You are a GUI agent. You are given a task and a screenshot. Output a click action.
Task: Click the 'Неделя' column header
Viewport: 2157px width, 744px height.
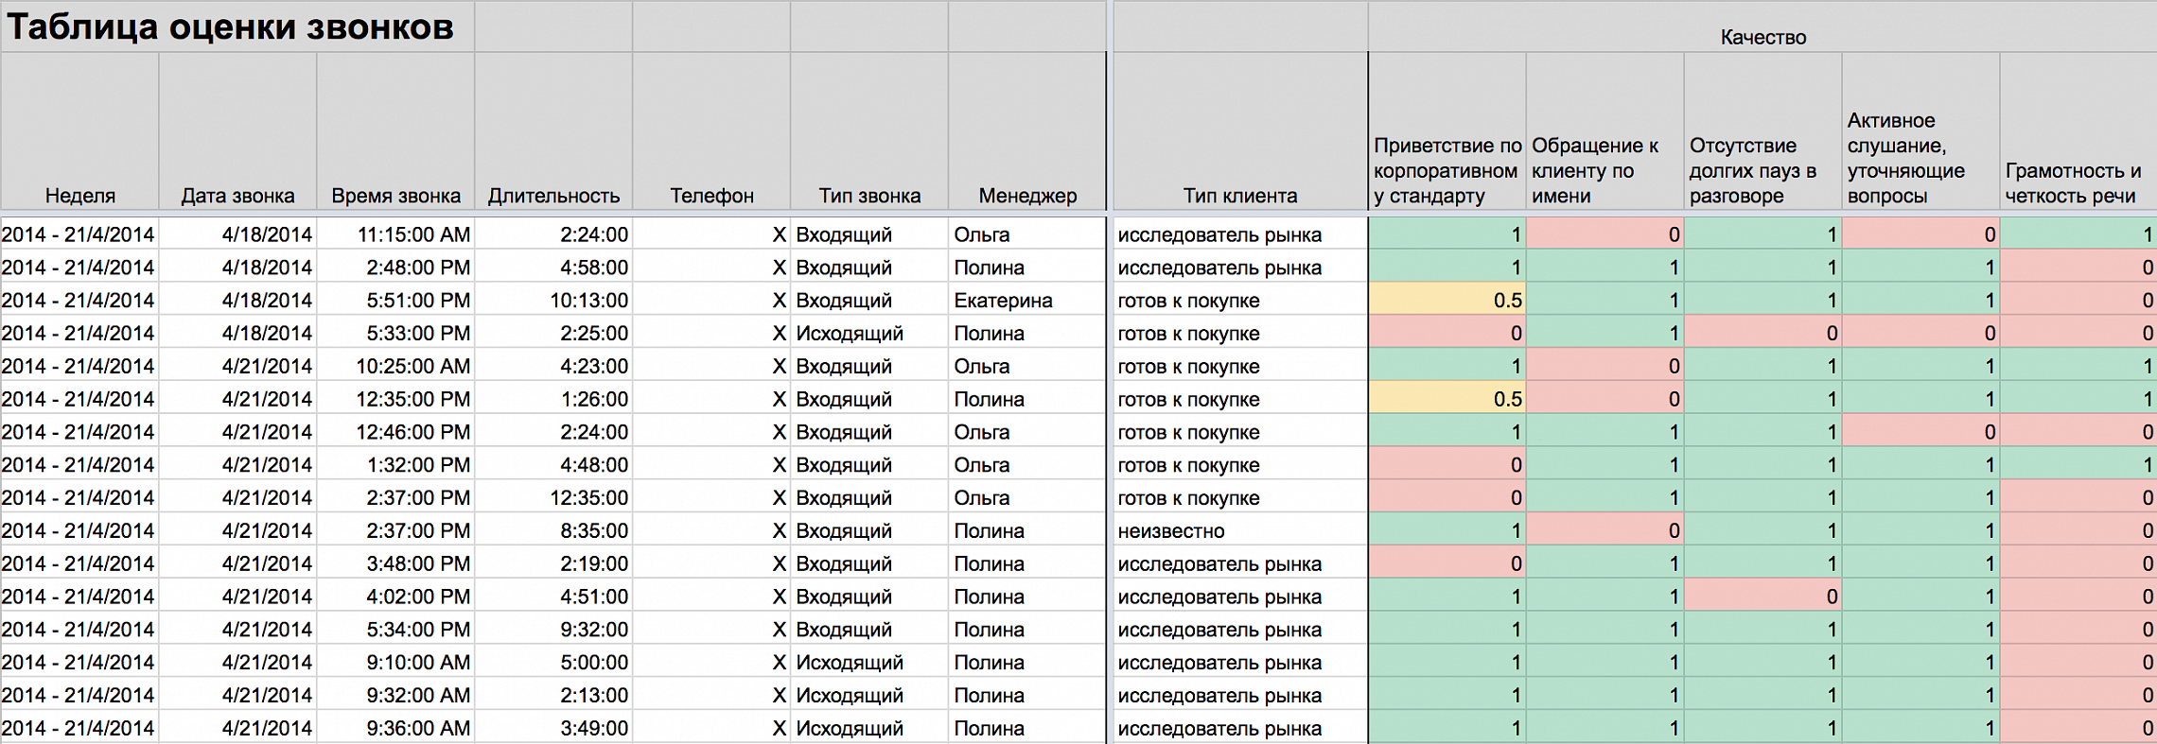pyautogui.click(x=79, y=131)
